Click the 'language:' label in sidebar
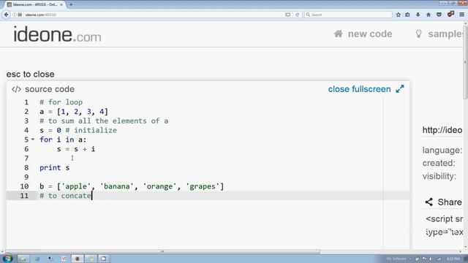This screenshot has height=263, width=468. (x=442, y=150)
